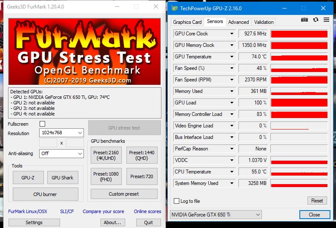Launch the CPU burner tool
The height and width of the screenshot is (228, 336).
click(x=45, y=194)
